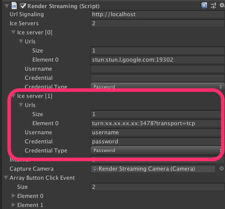Disable the Render Streaming script checkbox

(23, 6)
